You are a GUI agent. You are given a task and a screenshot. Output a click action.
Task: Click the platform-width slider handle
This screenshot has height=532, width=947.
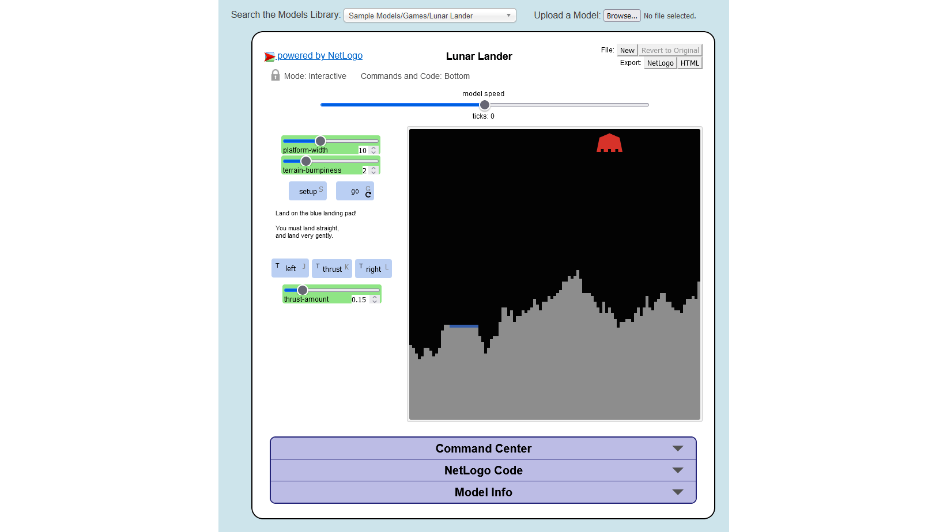point(320,141)
